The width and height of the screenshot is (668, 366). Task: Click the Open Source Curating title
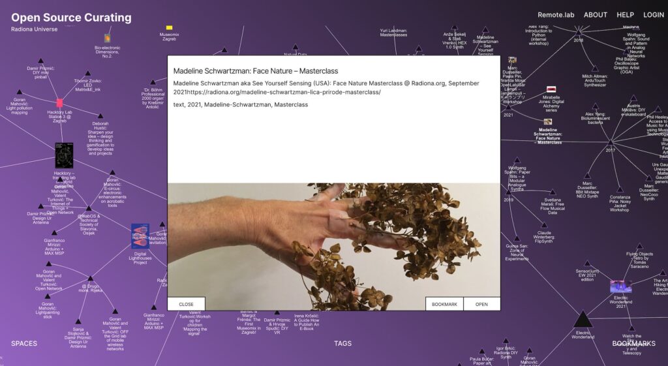(71, 18)
